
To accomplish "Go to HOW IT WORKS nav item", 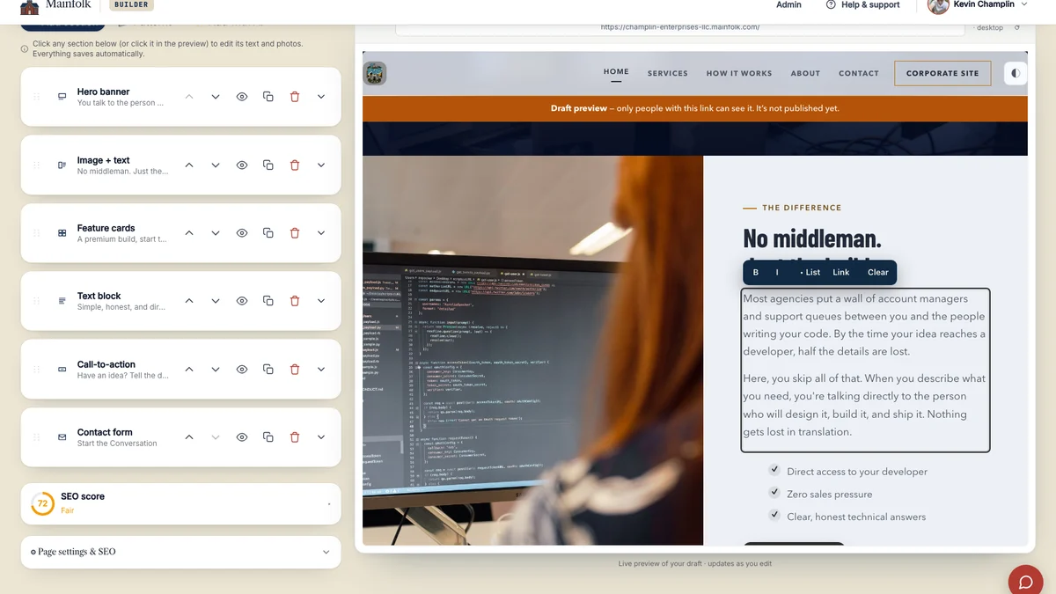I will coord(739,73).
